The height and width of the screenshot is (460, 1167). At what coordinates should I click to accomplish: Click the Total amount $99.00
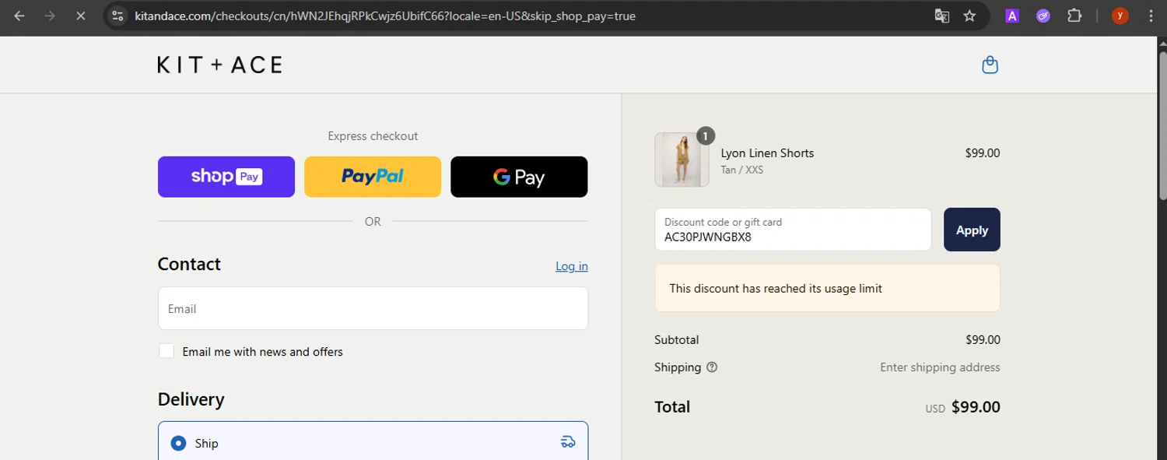click(976, 407)
